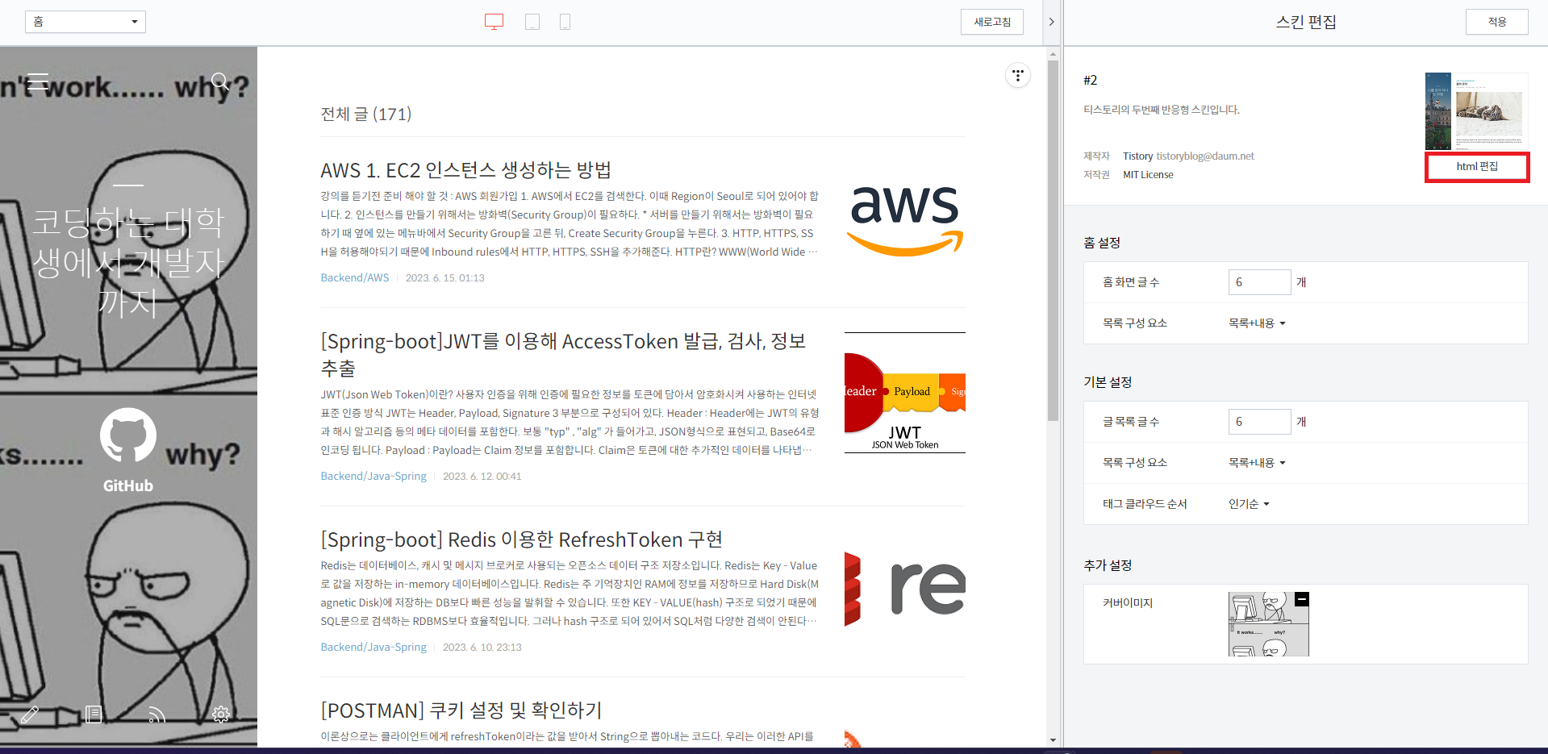Click the 커버이미지 thumbnail
This screenshot has width=1548, height=754.
point(1268,624)
